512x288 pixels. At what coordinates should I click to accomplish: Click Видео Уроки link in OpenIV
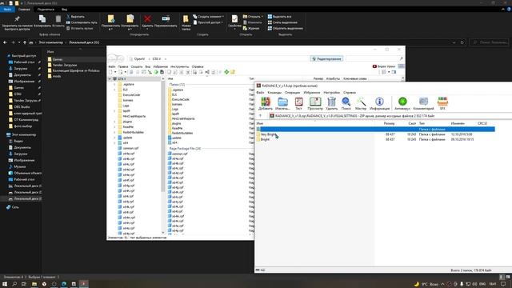click(x=384, y=66)
